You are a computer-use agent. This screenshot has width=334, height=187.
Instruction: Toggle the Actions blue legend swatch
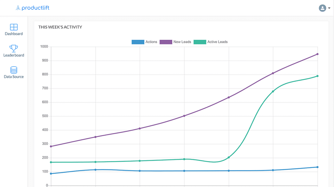pos(138,42)
